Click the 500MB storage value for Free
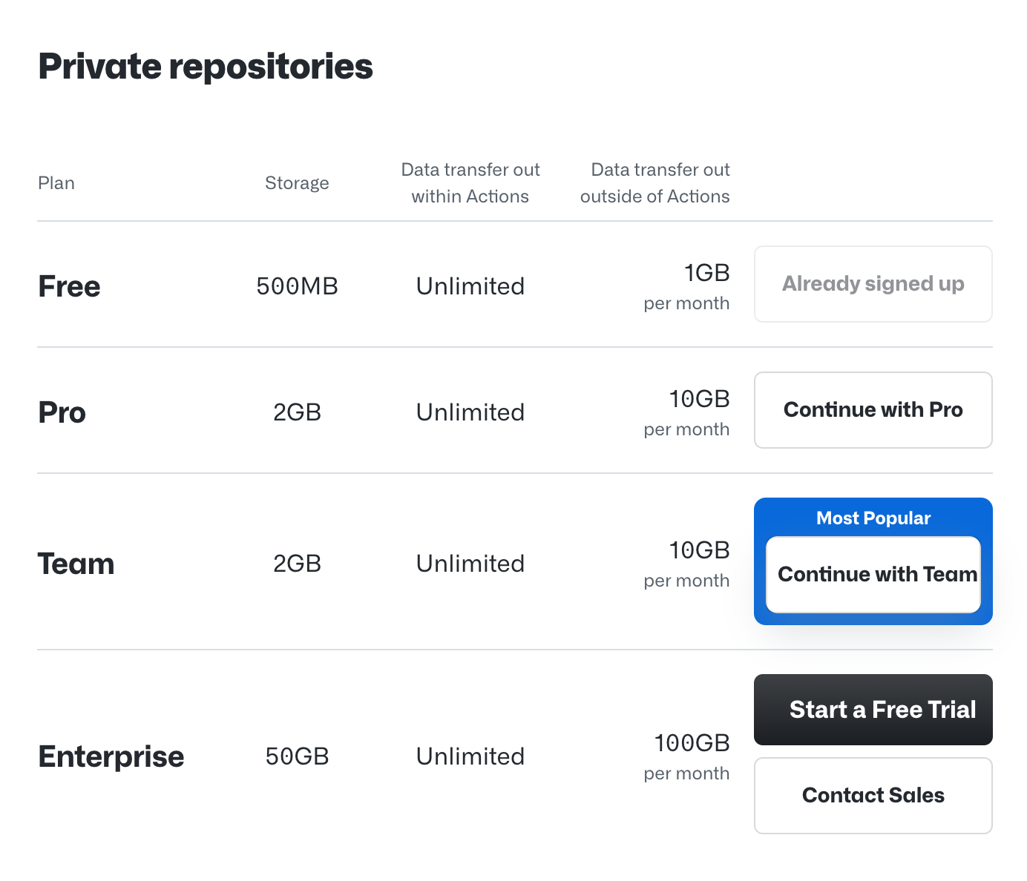The width and height of the screenshot is (1027, 881). [x=297, y=286]
